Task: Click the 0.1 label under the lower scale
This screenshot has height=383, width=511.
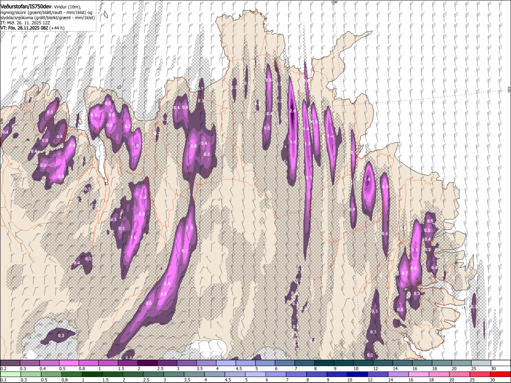Action: (x=3, y=380)
